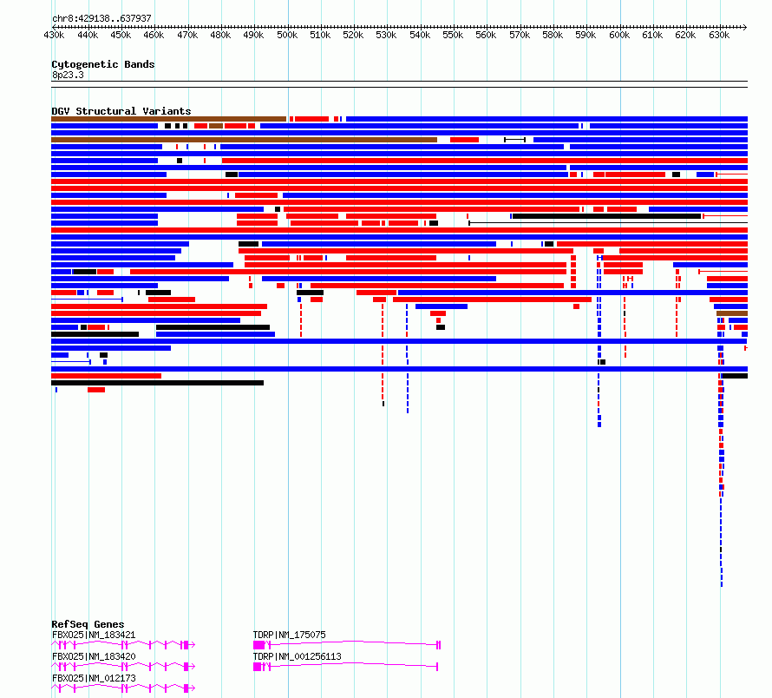Click the long black variant between 568k and 624k
This screenshot has height=698, width=772.
pos(606,216)
